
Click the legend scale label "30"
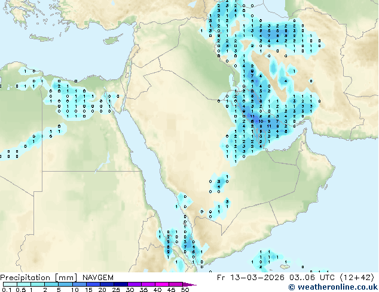click(x=130, y=290)
